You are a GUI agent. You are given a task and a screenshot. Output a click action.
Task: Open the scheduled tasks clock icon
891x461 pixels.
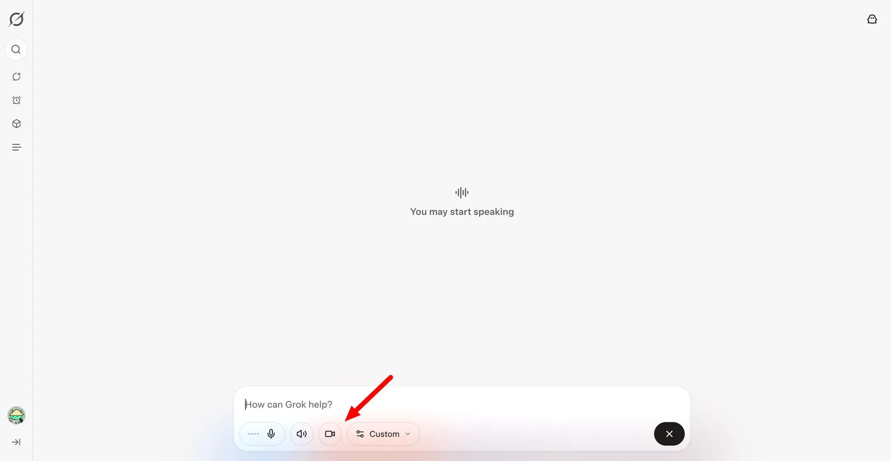(x=16, y=100)
